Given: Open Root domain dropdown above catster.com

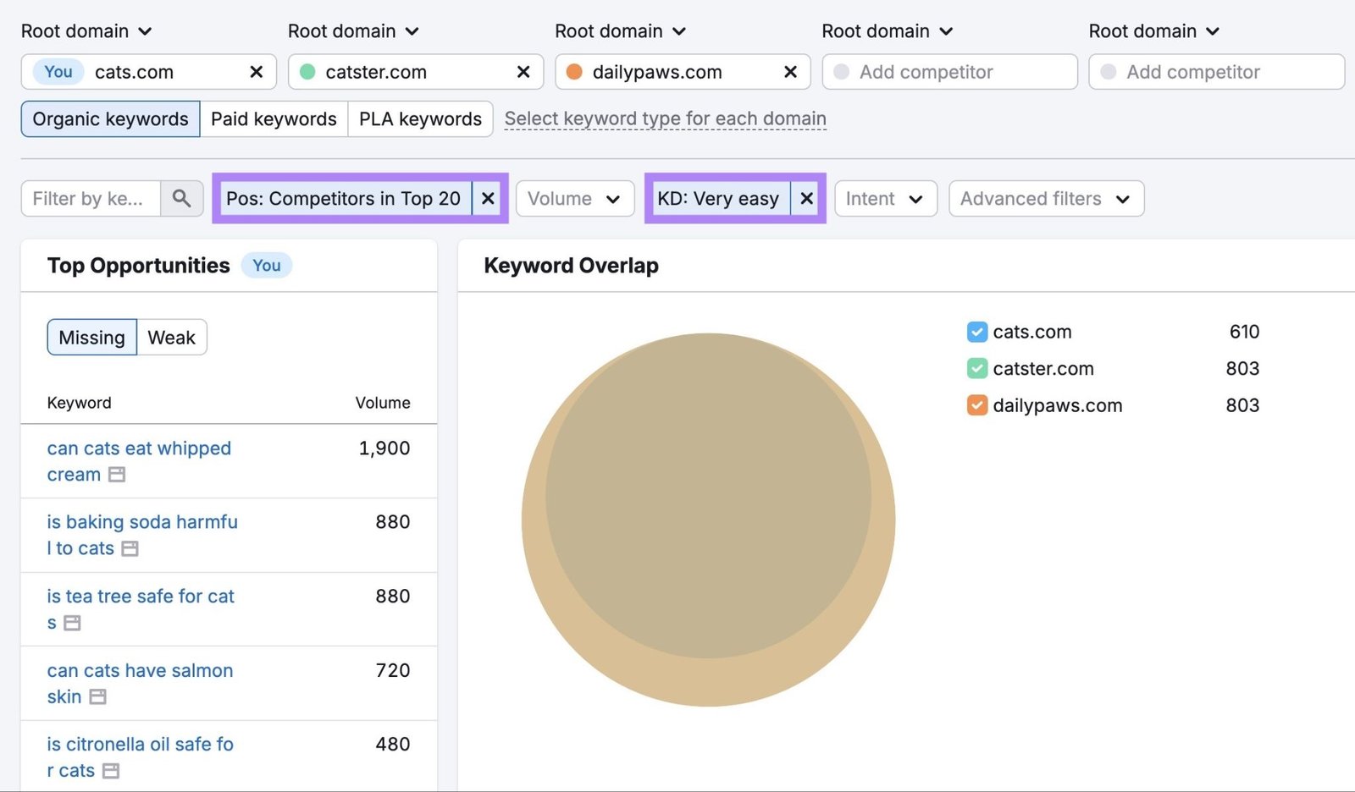Looking at the screenshot, I should click(353, 31).
